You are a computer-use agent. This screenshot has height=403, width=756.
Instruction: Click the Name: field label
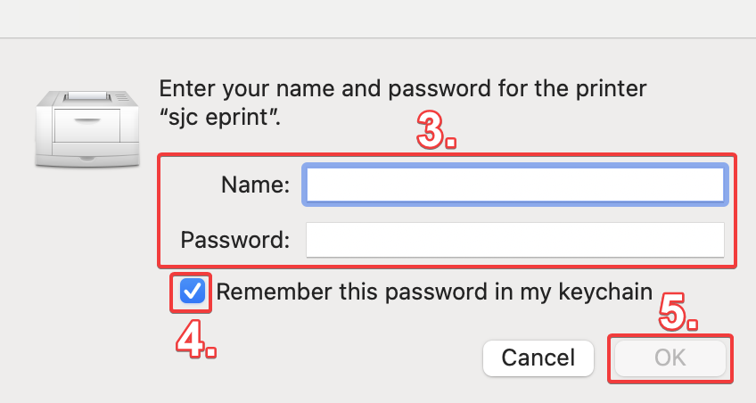(x=255, y=185)
